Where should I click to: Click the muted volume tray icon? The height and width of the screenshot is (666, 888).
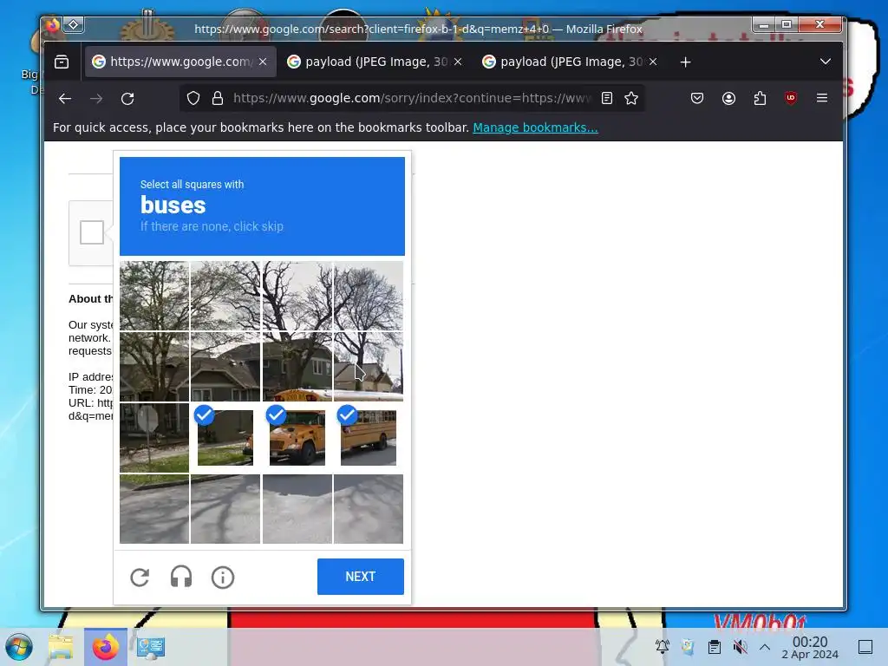pyautogui.click(x=740, y=646)
